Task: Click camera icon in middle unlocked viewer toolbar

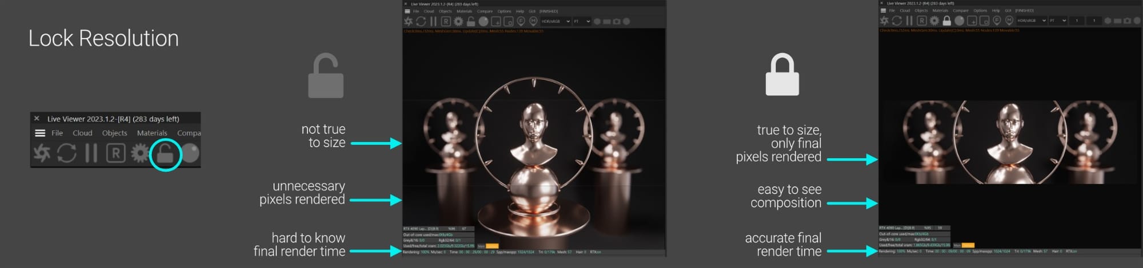Action: click(x=617, y=21)
